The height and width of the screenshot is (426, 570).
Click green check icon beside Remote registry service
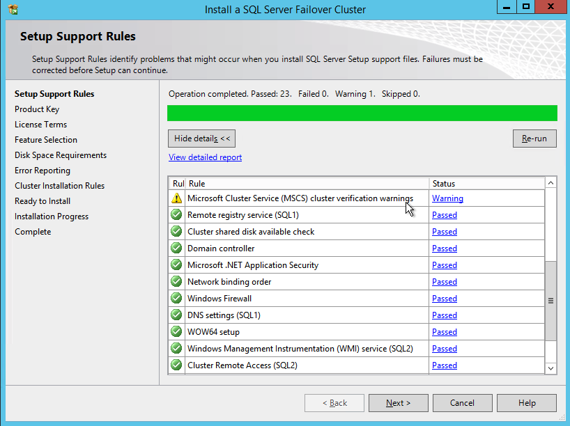[x=176, y=215]
